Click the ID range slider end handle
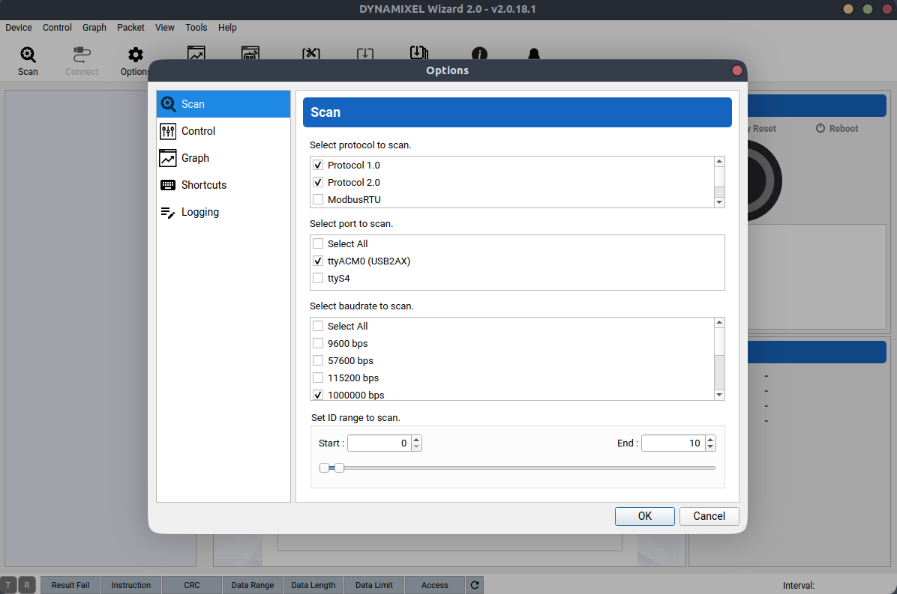Image resolution: width=897 pixels, height=594 pixels. click(x=339, y=467)
